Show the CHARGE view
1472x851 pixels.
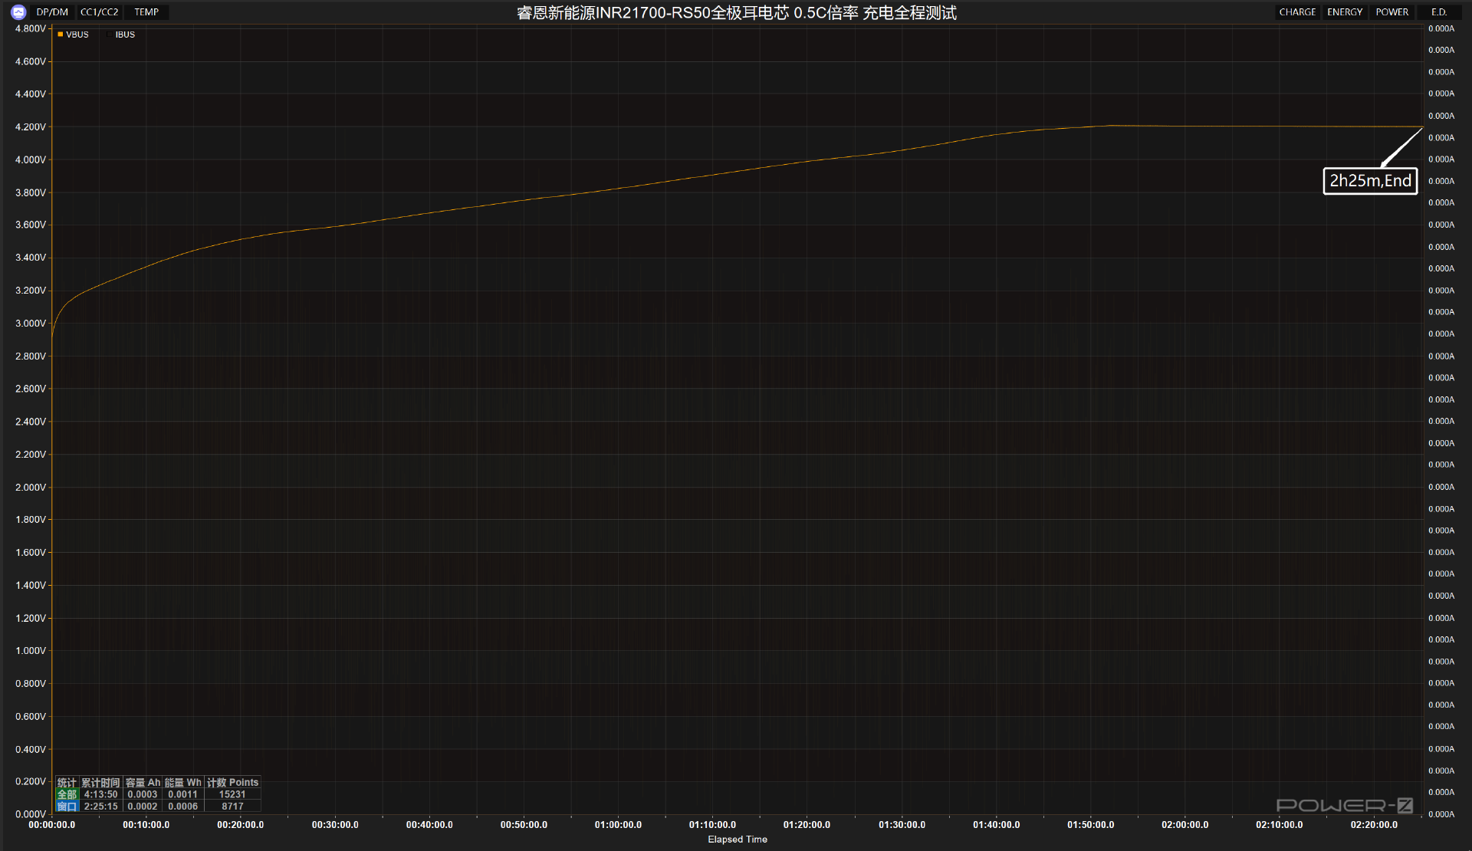[1297, 12]
